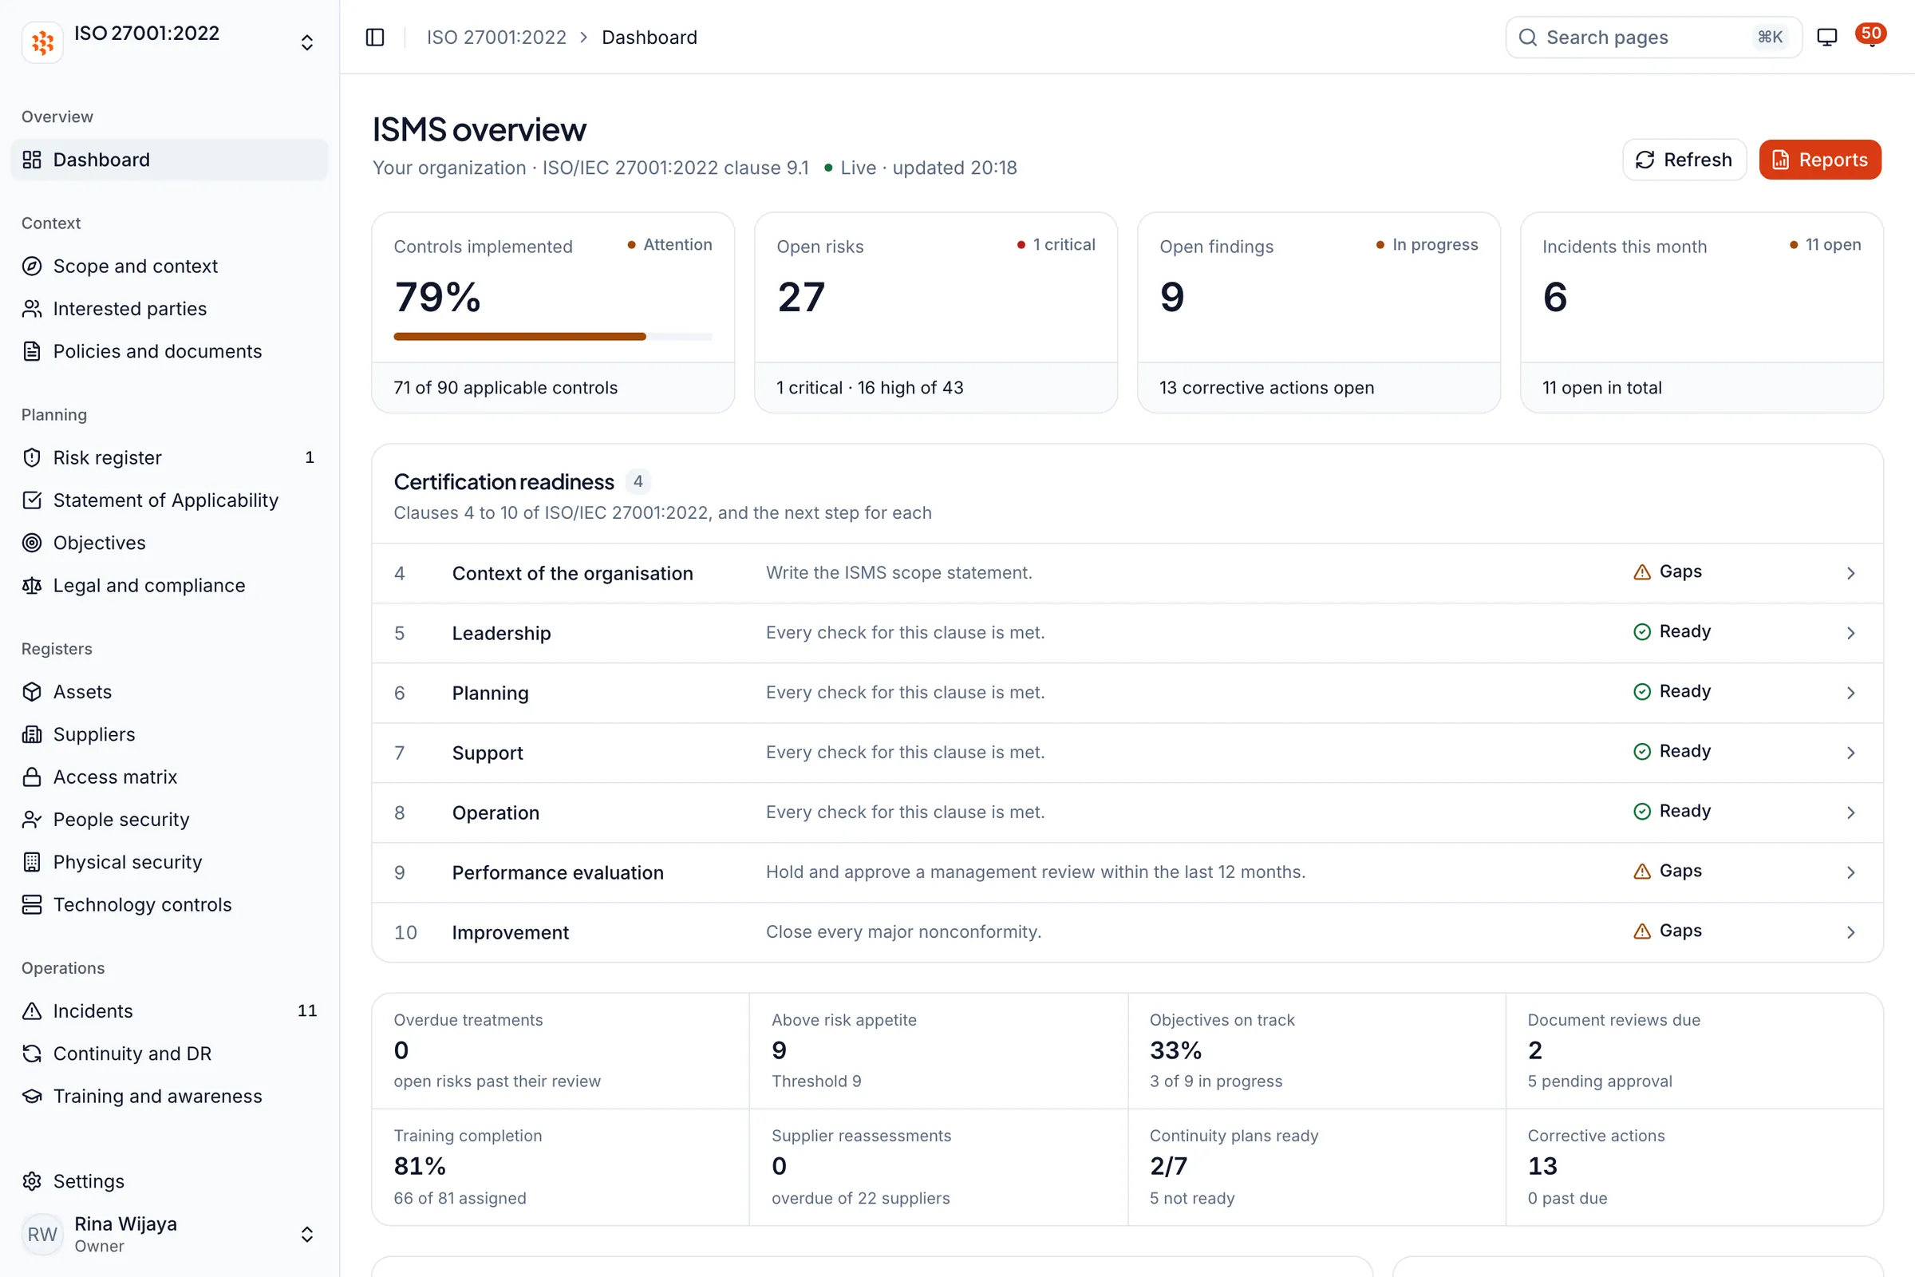Expand the Context of the organisation row chevron
This screenshot has width=1915, height=1277.
1850,573
